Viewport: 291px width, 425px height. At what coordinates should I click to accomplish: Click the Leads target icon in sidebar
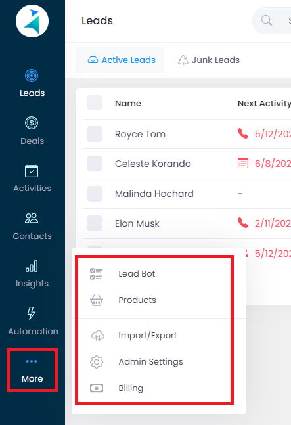pos(32,76)
